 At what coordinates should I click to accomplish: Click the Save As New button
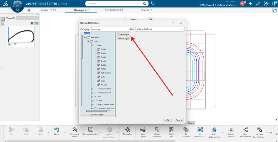point(97,115)
